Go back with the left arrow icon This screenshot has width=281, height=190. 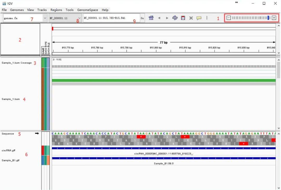tap(159, 18)
